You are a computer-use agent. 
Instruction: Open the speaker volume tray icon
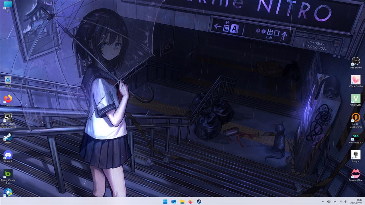345,202
